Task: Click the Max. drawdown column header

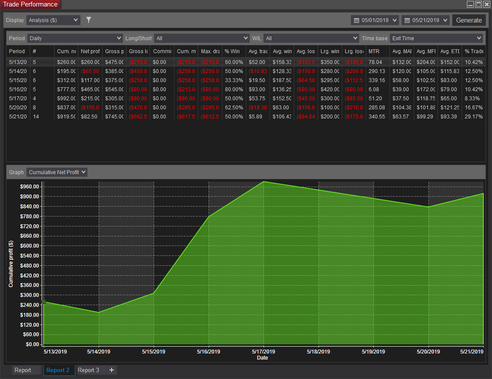Action: coord(210,51)
